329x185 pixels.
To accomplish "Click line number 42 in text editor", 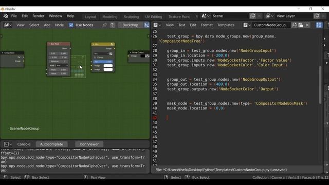I will pyautogui.click(x=155, y=118).
